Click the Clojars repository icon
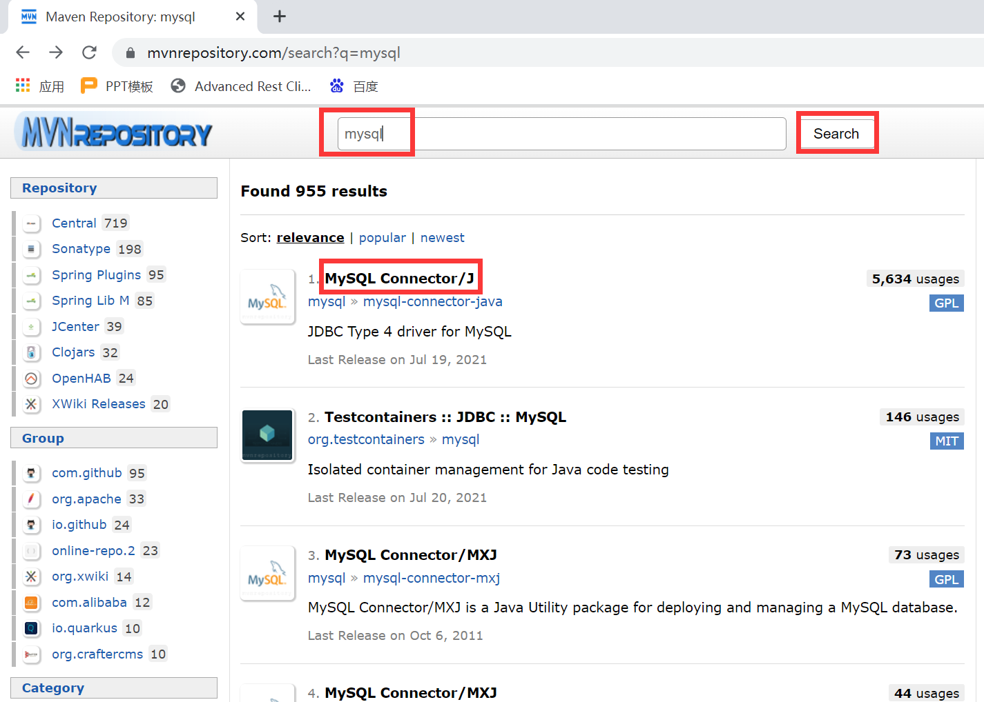 (x=31, y=352)
